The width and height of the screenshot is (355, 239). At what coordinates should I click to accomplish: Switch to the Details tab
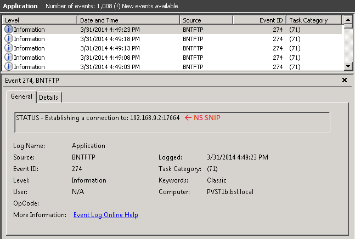pos(48,97)
